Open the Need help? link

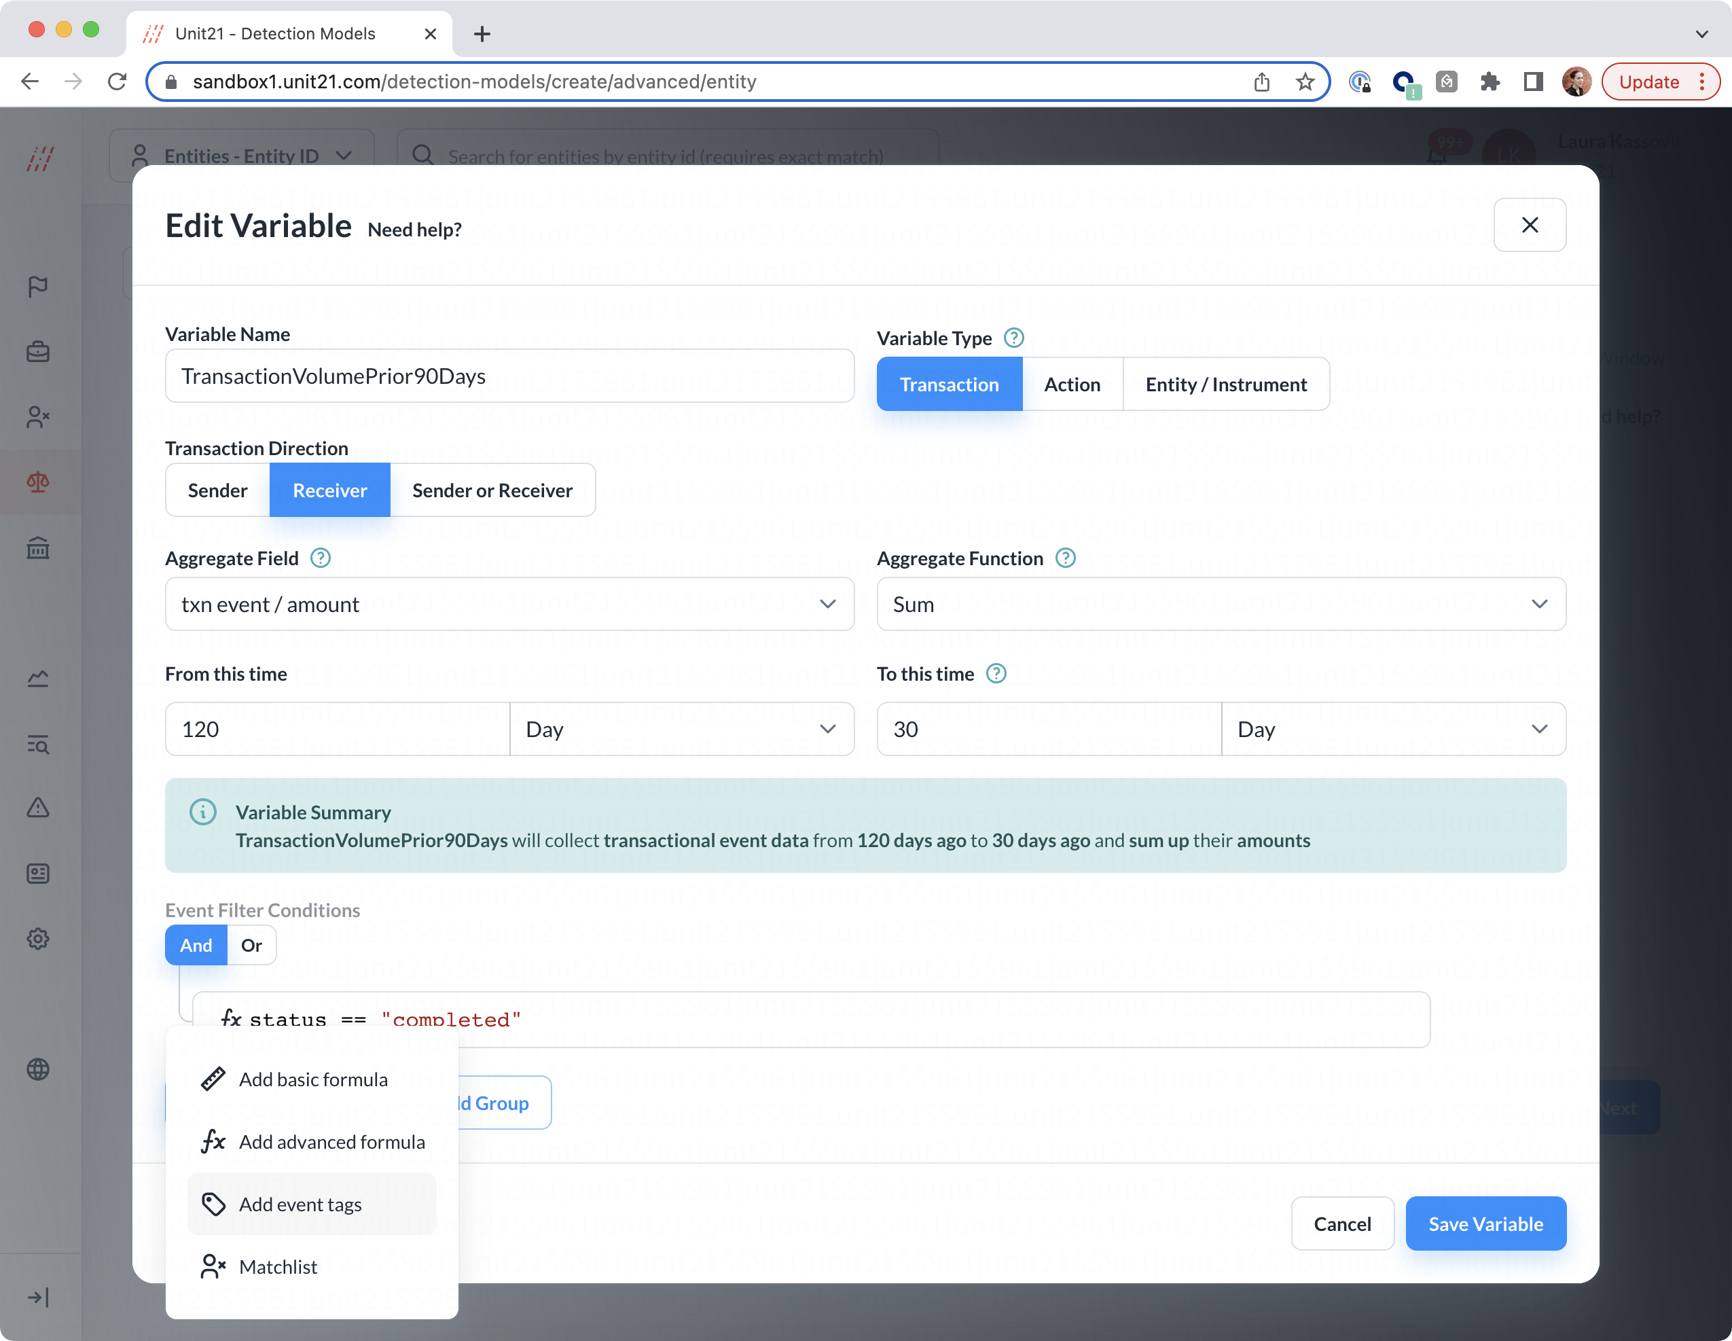point(415,230)
